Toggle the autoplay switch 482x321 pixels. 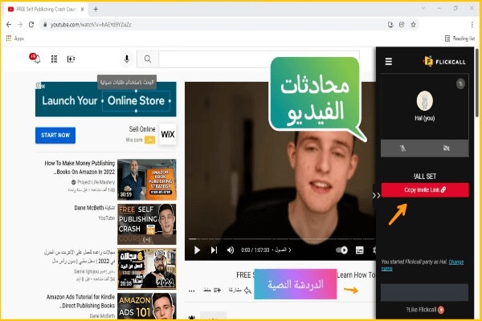point(342,250)
